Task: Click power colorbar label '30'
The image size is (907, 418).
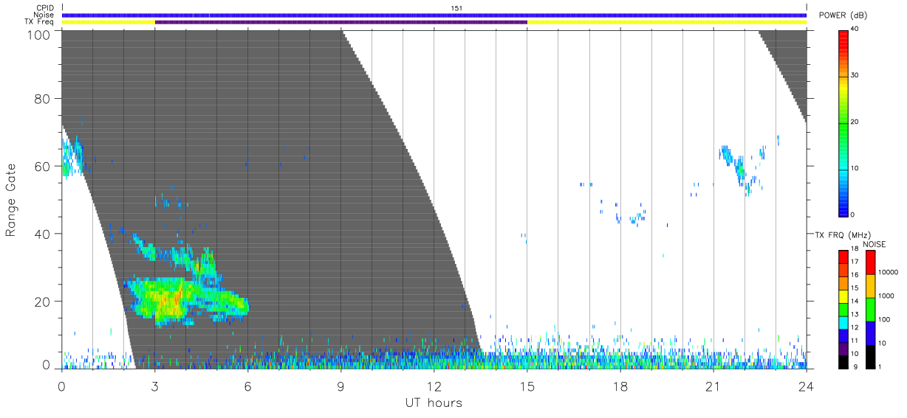Action: [856, 76]
